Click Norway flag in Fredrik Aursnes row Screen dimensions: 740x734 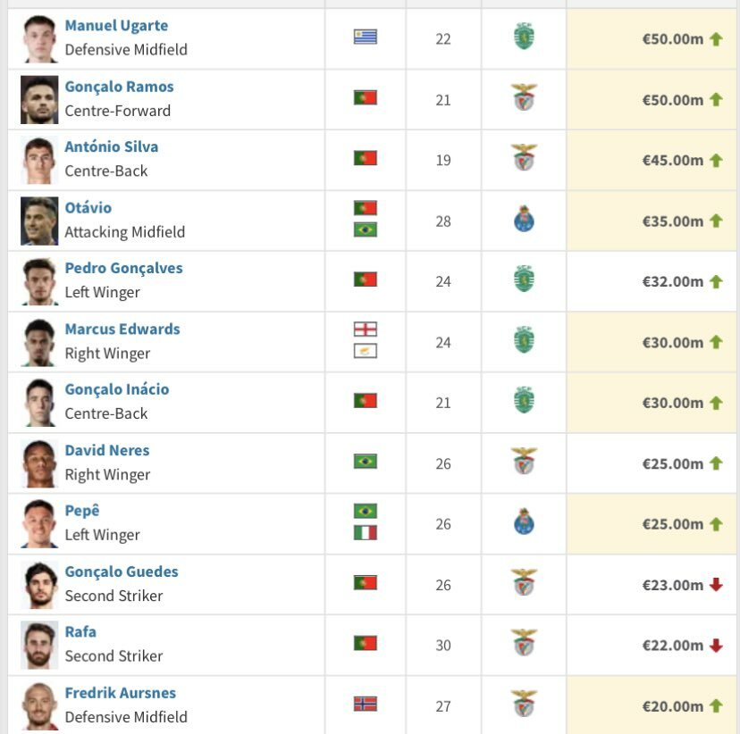point(366,704)
